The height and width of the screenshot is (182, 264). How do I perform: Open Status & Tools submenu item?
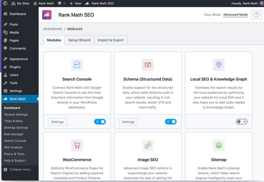pos(14,154)
